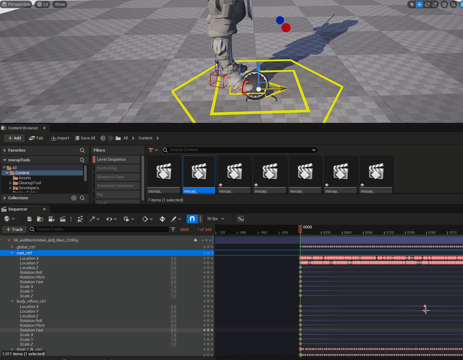Select the Sequencer tab
This screenshot has height=360, width=463.
(18, 209)
